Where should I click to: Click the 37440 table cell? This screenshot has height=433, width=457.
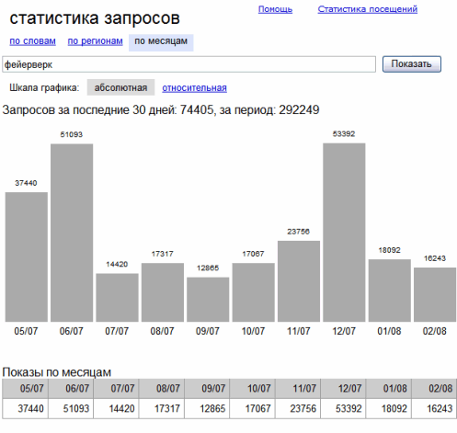[x=25, y=408]
